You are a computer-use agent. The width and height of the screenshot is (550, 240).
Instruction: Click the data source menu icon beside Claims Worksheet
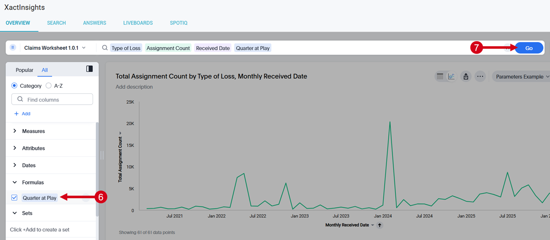click(13, 48)
